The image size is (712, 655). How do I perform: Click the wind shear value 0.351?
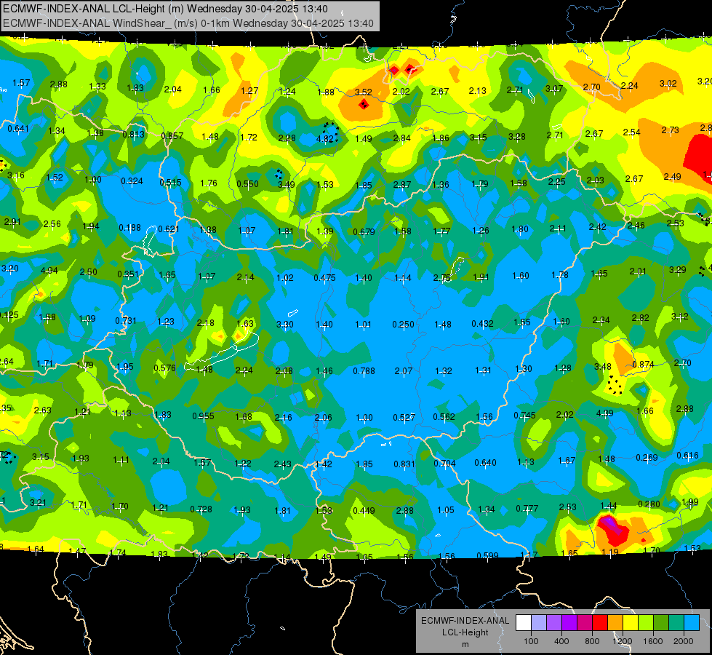coord(128,274)
